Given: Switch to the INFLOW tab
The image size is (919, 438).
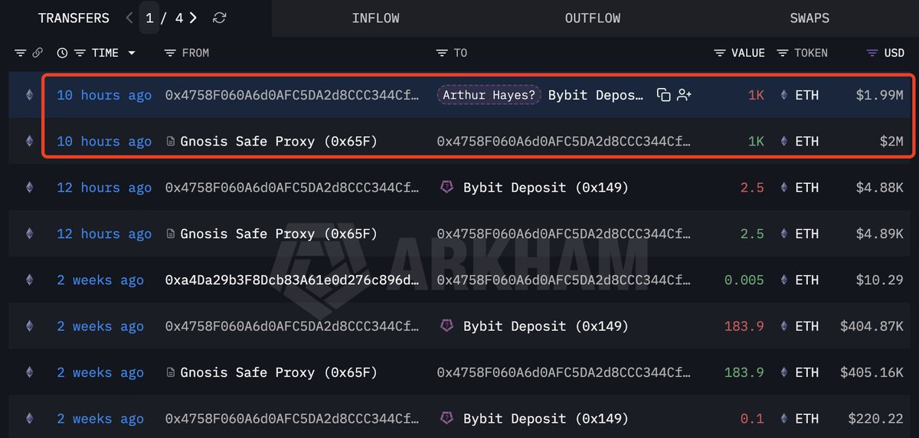Looking at the screenshot, I should tap(375, 18).
